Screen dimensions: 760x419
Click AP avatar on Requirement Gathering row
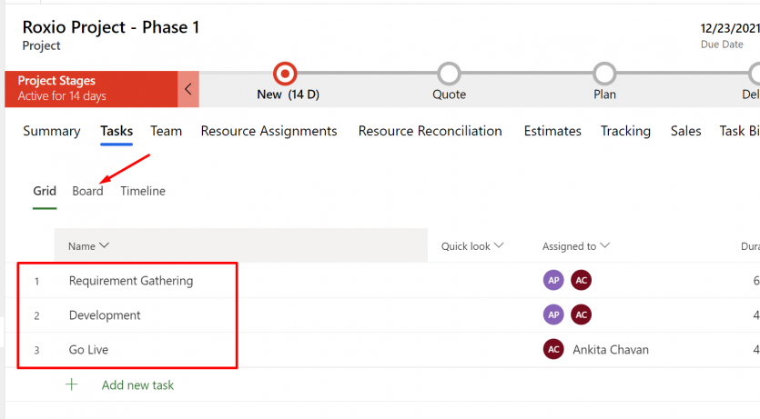[x=553, y=281]
